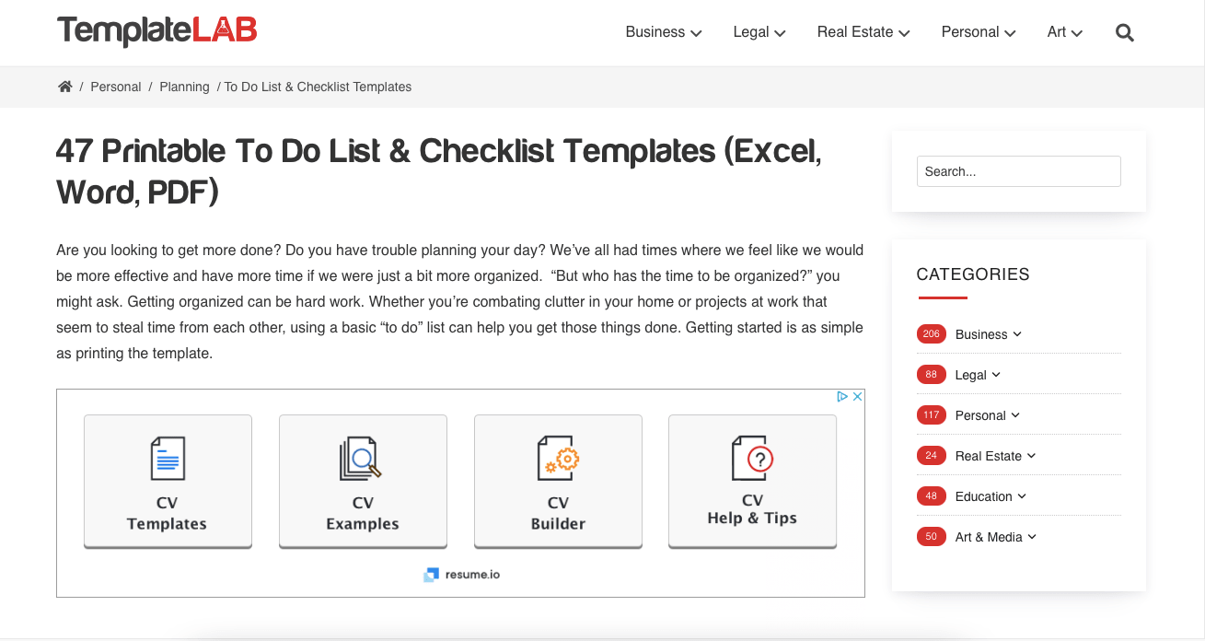The height and width of the screenshot is (641, 1205).
Task: Click the AdChoices triangle icon on the ad
Action: coord(842,395)
